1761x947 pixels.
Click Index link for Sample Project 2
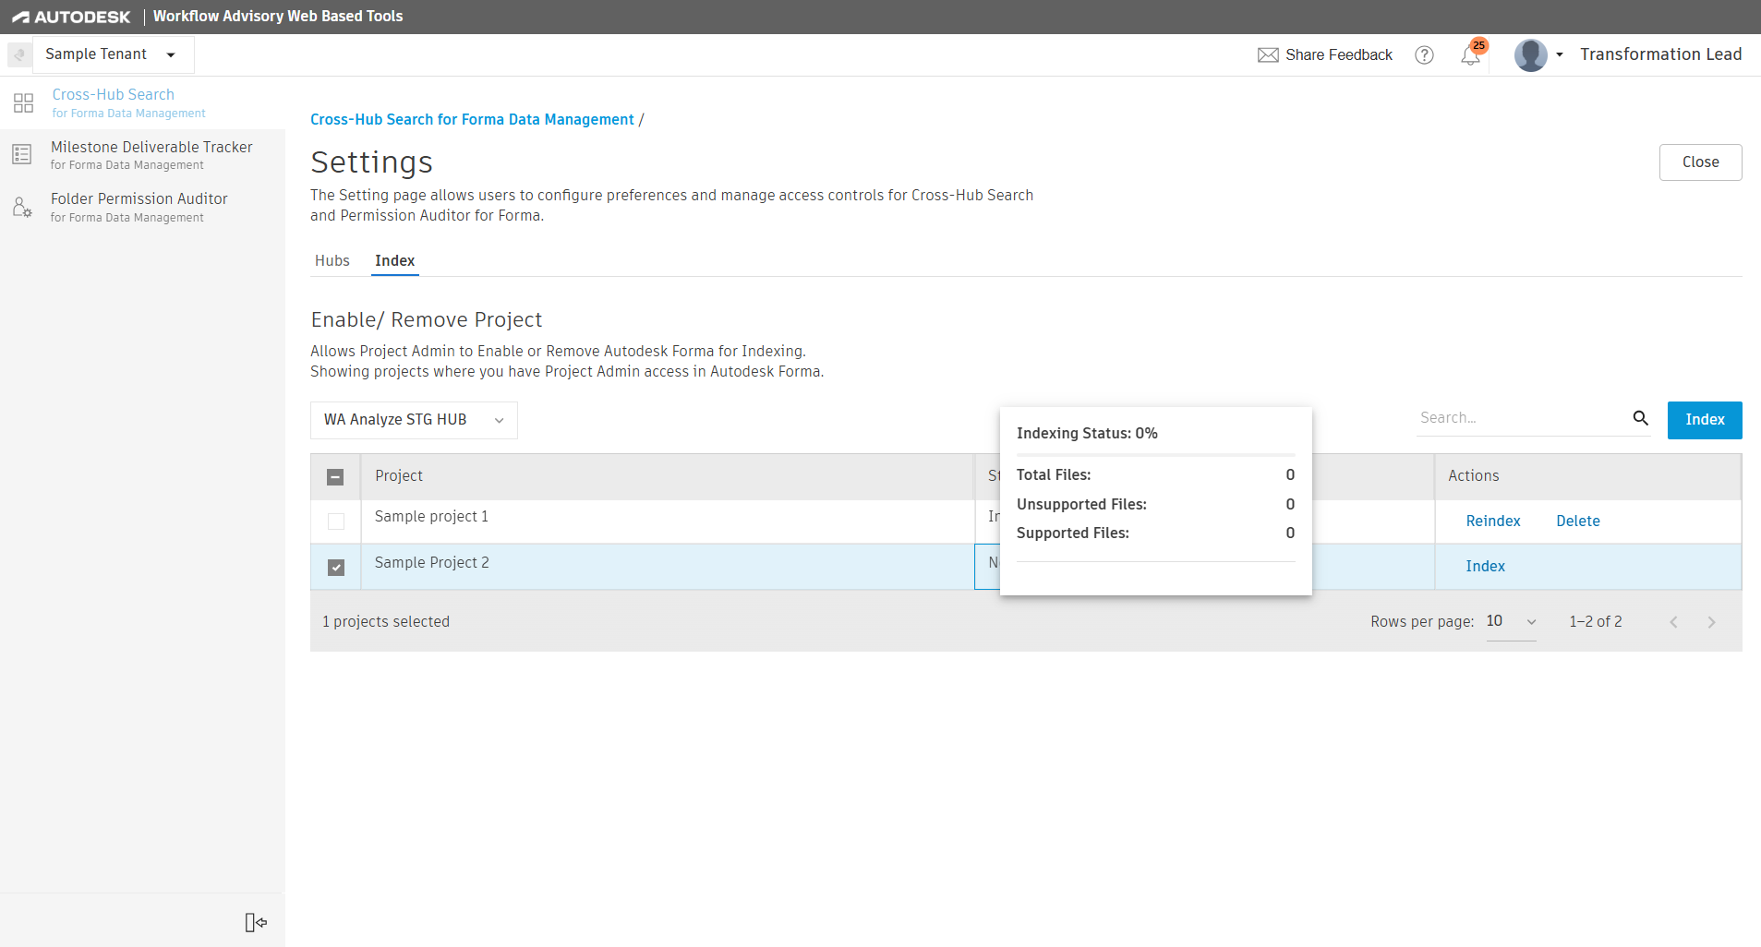pos(1485,567)
